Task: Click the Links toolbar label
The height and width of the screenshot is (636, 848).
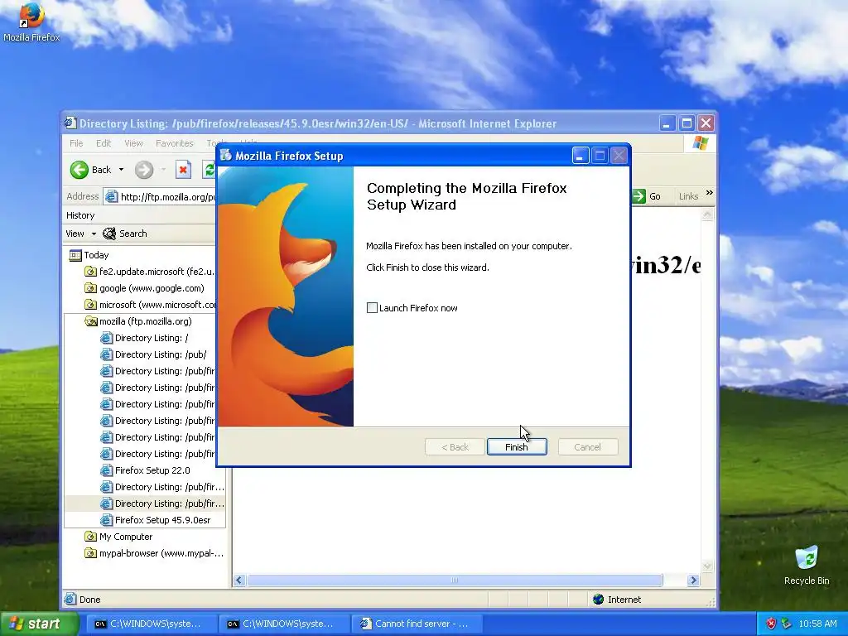Action: click(x=688, y=196)
